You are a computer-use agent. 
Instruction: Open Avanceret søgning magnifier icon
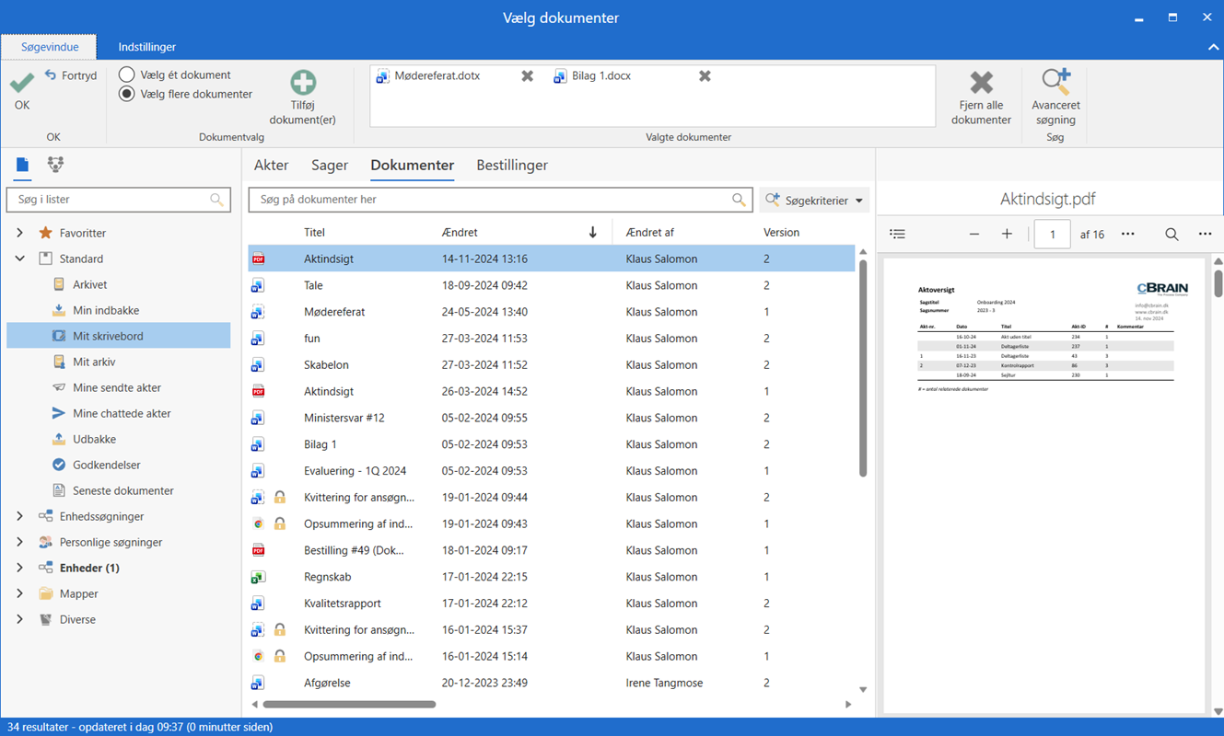(x=1055, y=82)
